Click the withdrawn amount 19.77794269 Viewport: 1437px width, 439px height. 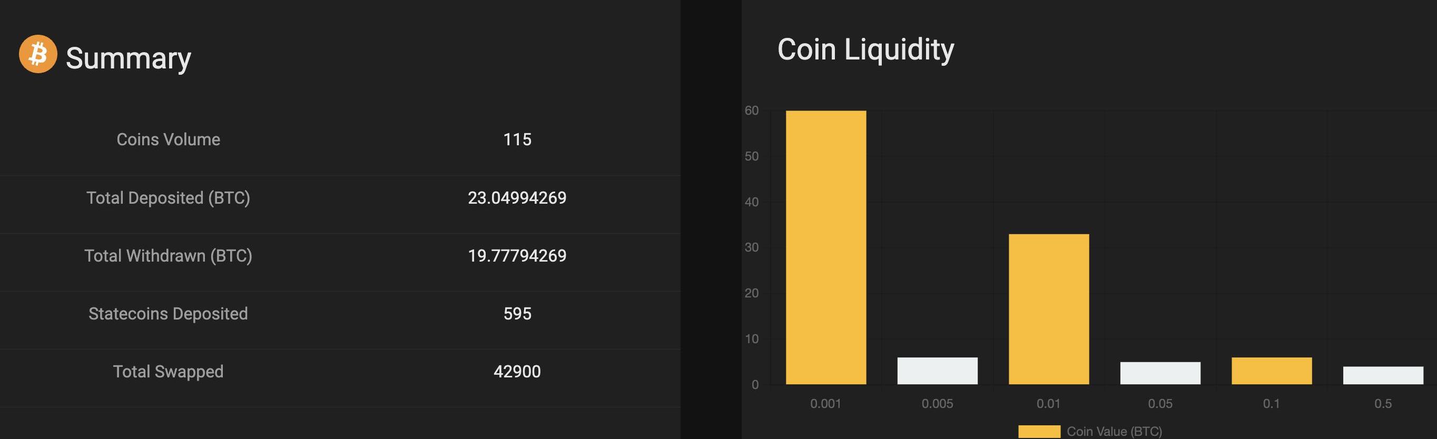coord(517,256)
